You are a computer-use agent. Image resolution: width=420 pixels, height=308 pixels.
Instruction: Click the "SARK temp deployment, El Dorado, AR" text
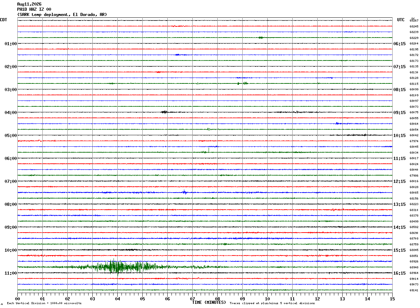point(62,15)
